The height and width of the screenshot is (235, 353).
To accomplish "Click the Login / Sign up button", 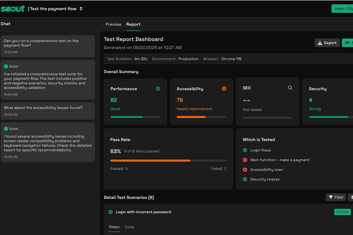I will tap(343, 9).
